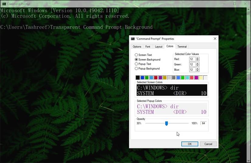Click the Red color value field
The height and width of the screenshot is (163, 251).
coord(192,59)
